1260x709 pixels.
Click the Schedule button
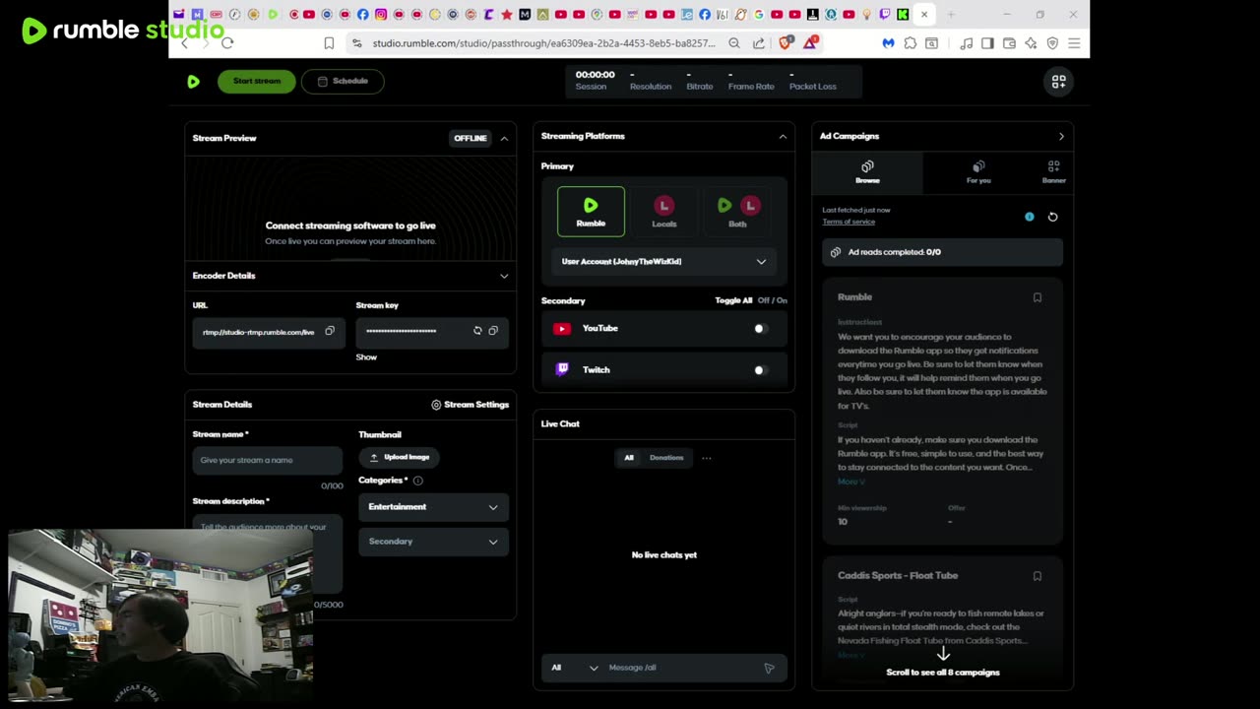(x=343, y=82)
